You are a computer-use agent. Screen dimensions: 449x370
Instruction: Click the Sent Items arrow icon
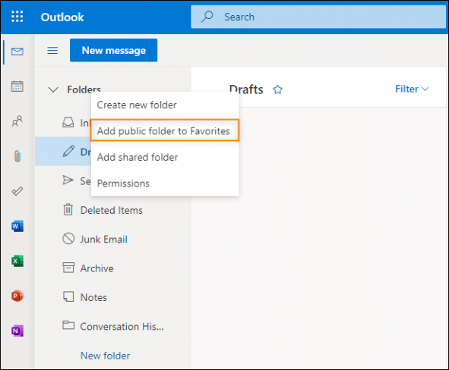(x=68, y=180)
